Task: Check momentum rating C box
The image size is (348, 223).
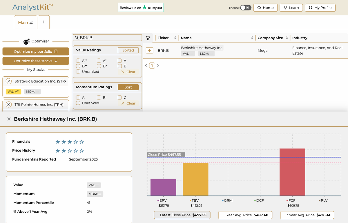Action: point(120,97)
